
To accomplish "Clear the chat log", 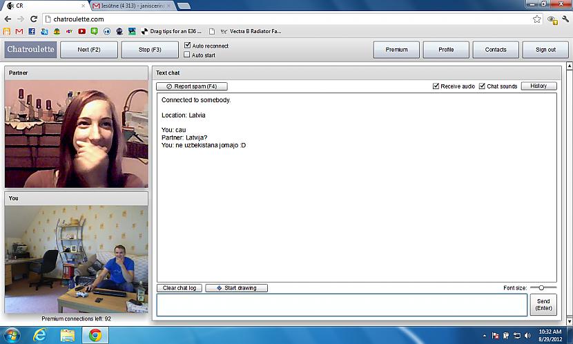I will [x=179, y=288].
